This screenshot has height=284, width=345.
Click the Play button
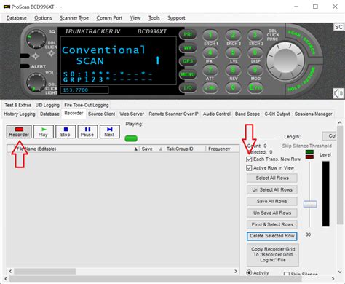[x=43, y=132]
